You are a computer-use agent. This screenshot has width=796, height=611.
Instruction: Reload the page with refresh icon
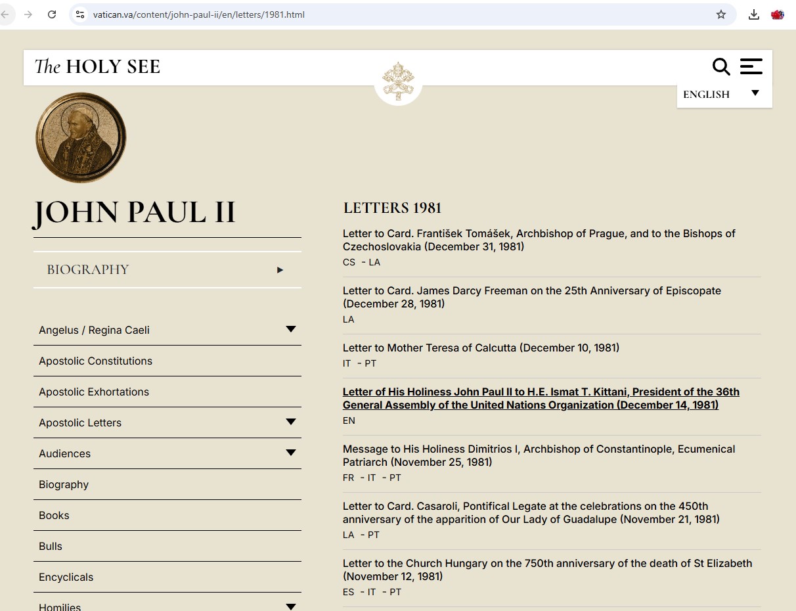pos(52,14)
